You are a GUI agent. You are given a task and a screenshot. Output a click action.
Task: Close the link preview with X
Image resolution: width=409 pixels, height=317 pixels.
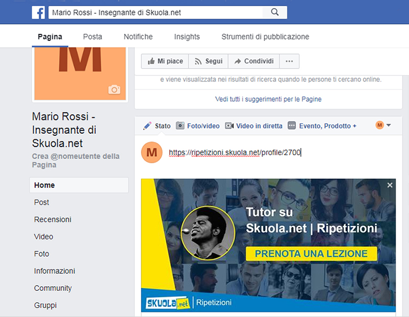point(390,185)
